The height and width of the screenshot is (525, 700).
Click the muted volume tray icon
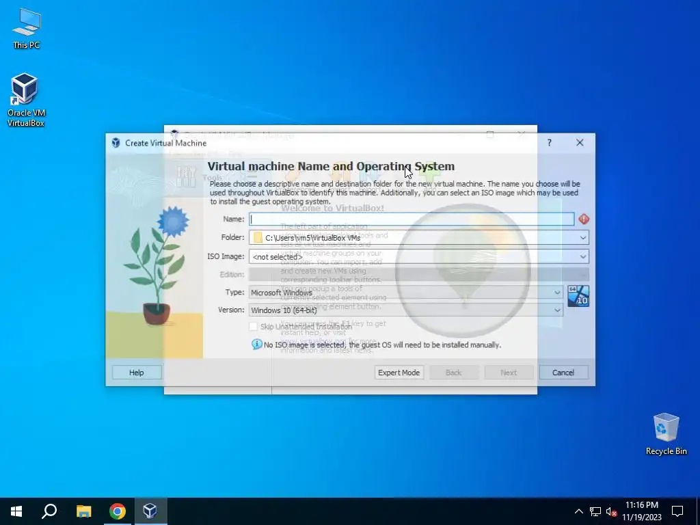(611, 511)
